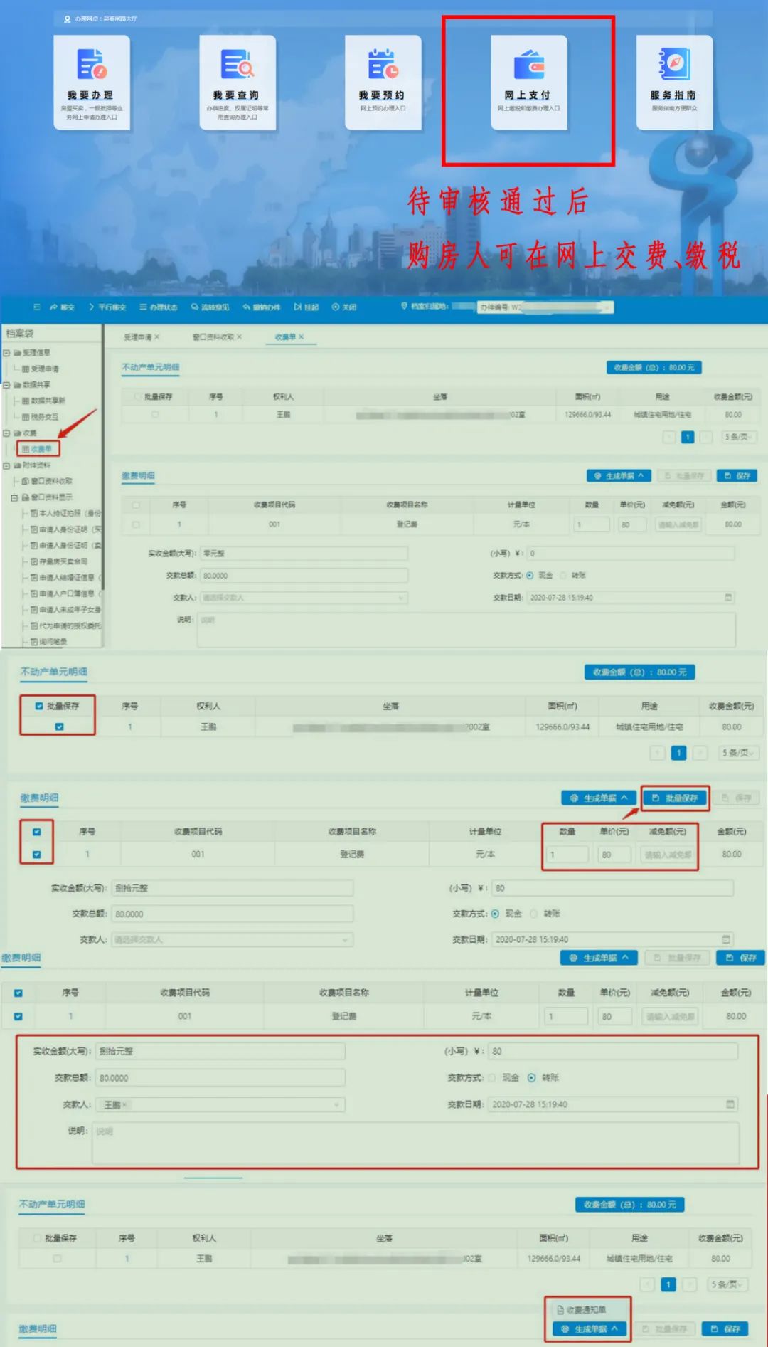
Task: Open the 我要办理 service icon
Action: click(x=91, y=81)
